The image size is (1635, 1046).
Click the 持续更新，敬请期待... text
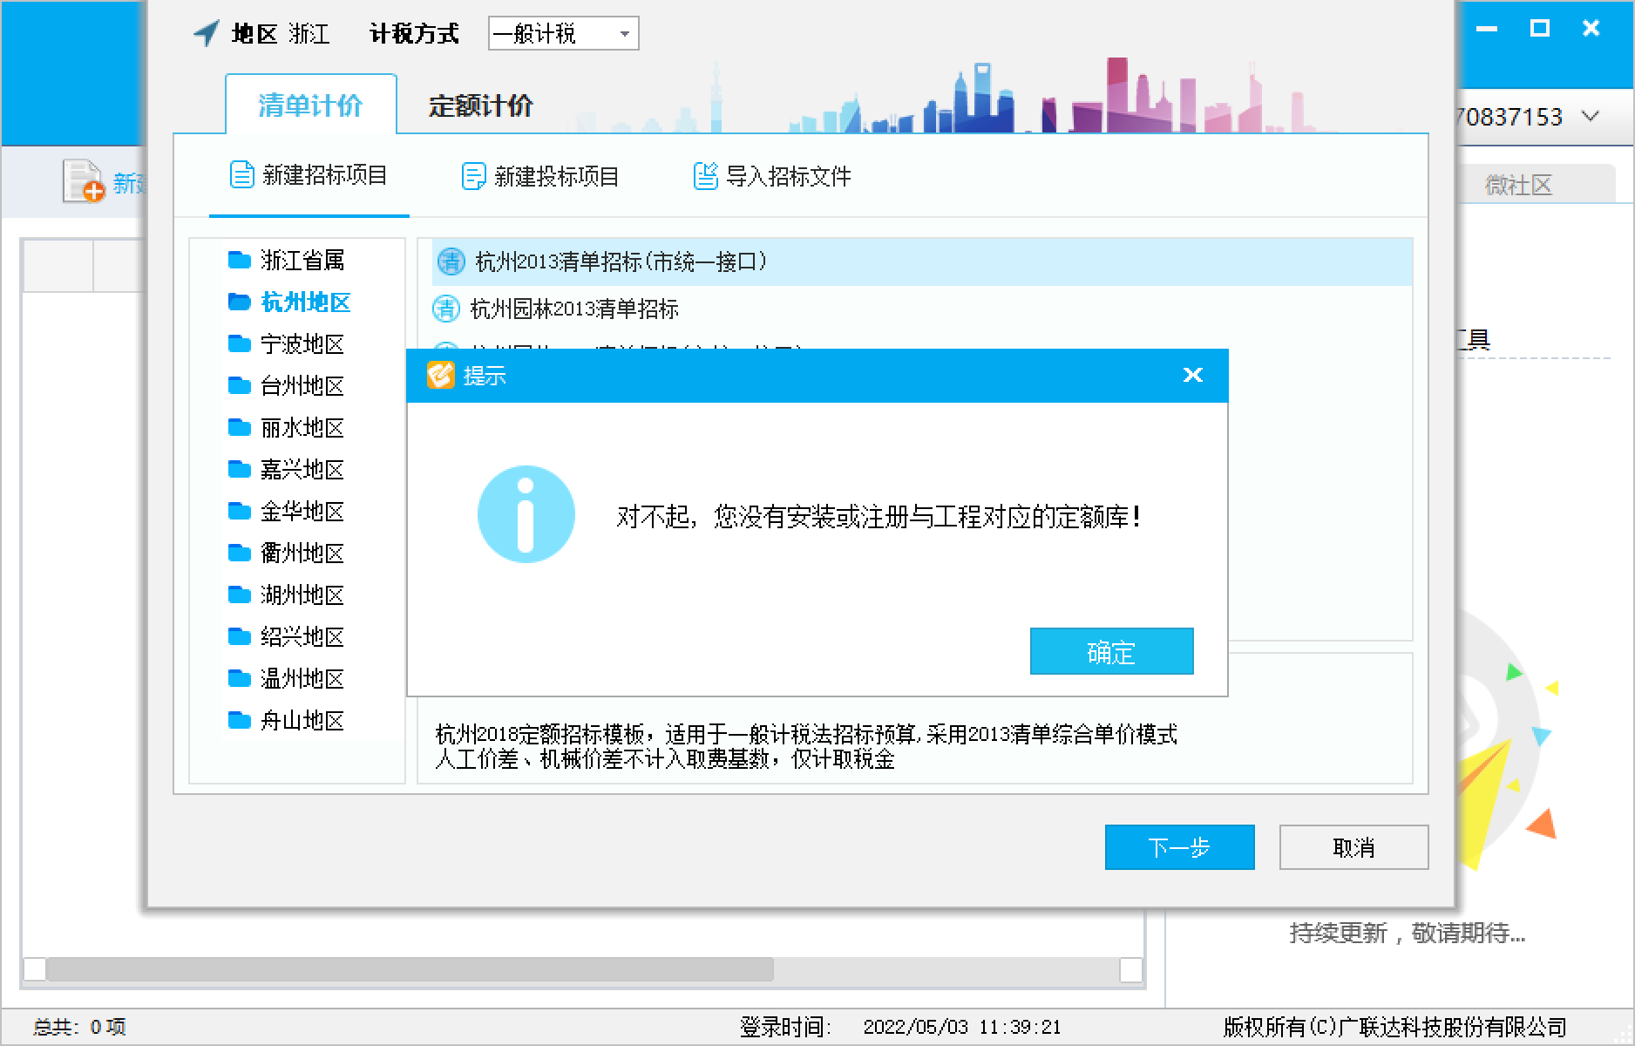point(1408,934)
